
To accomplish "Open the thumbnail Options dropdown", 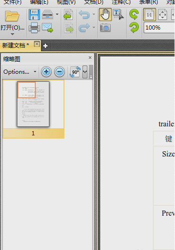I will coord(20,72).
